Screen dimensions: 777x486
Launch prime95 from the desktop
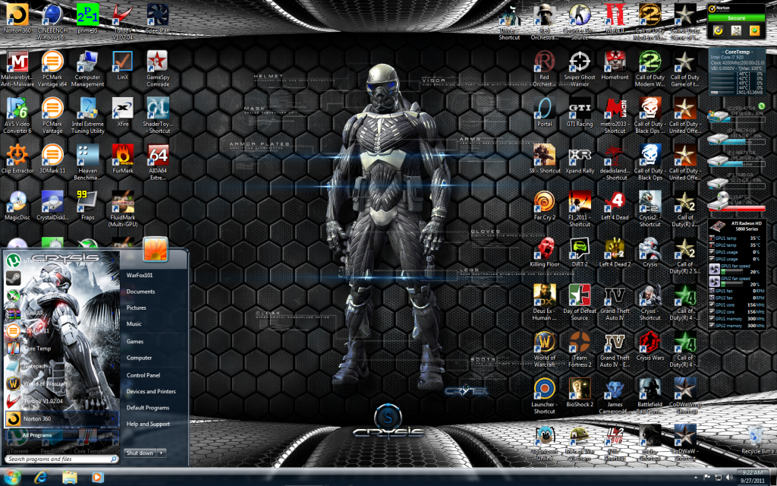point(87,20)
